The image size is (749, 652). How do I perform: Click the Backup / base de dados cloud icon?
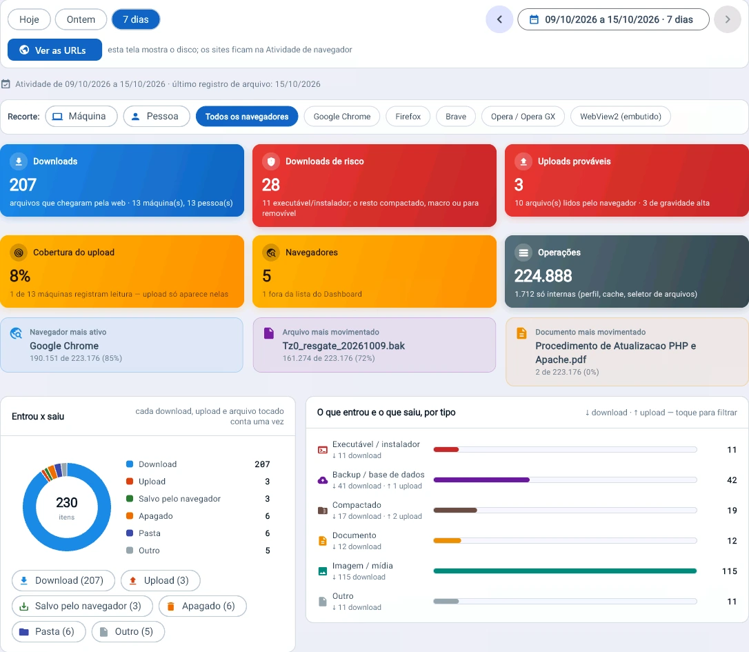point(323,480)
